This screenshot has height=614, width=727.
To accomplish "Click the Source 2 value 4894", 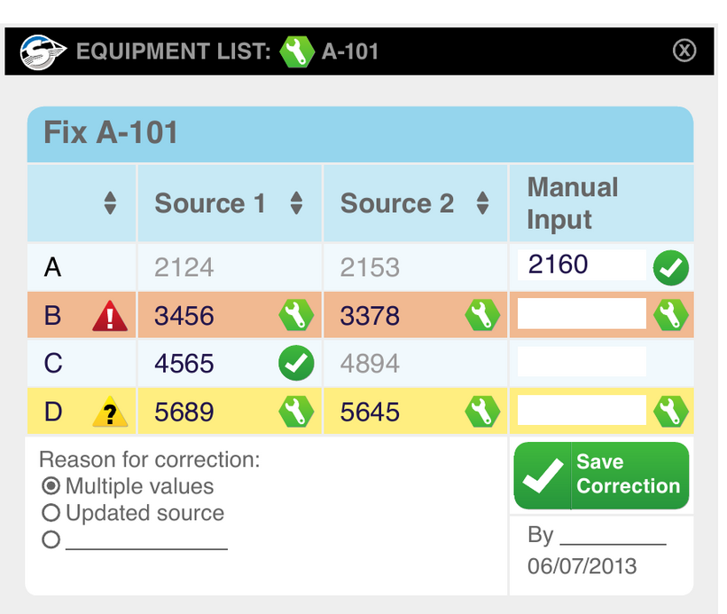I will click(370, 364).
